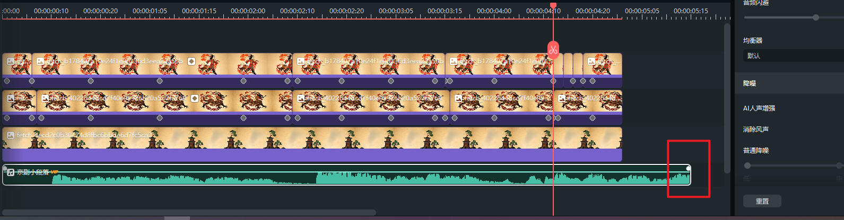Click the music note icon on 京剧小段落 clip
The height and width of the screenshot is (220, 844).
point(11,172)
